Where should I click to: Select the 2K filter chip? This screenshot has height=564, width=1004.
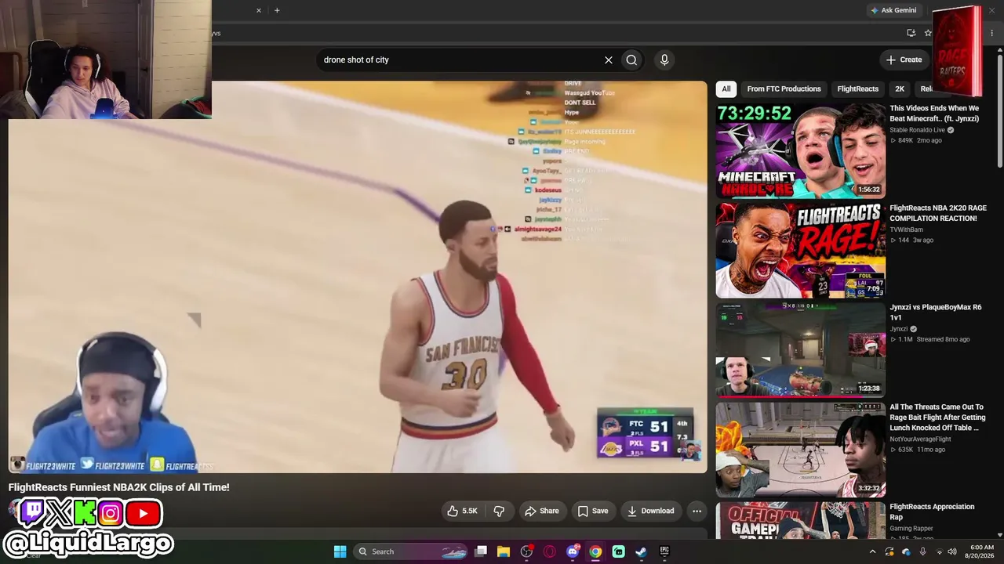point(900,89)
